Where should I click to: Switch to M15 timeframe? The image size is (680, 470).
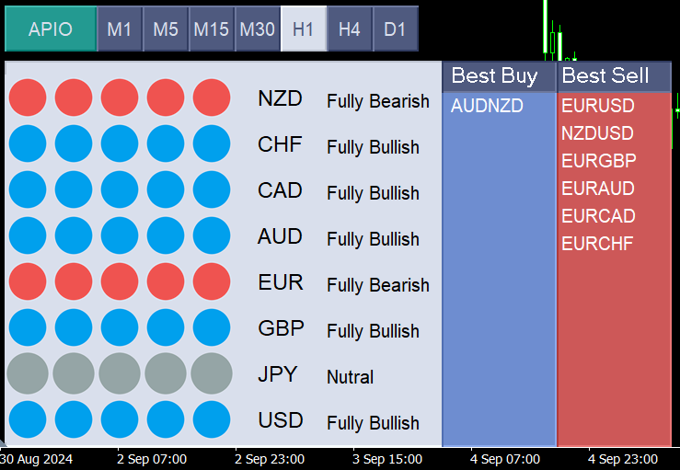[212, 29]
